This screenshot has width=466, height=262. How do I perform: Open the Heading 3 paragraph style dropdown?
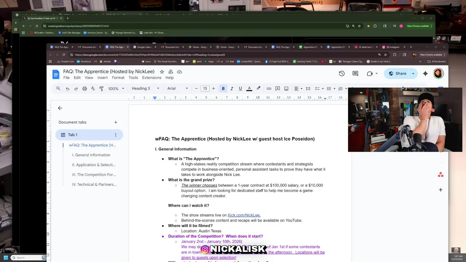click(145, 88)
